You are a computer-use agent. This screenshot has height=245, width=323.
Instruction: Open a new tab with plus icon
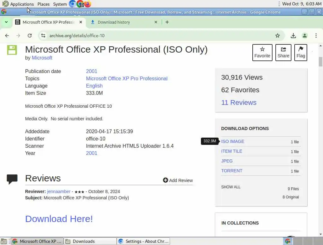pyautogui.click(x=167, y=22)
